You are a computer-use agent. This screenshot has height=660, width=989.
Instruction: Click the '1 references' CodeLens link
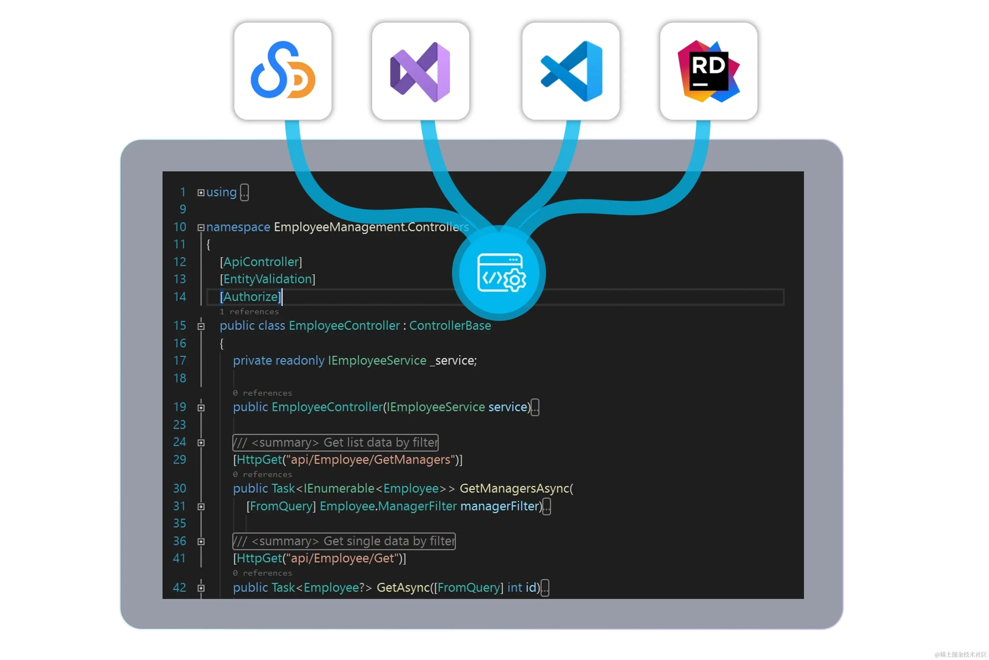point(249,311)
